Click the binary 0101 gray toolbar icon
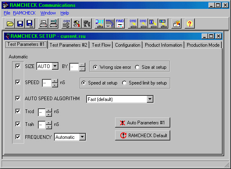 [x=109, y=23]
